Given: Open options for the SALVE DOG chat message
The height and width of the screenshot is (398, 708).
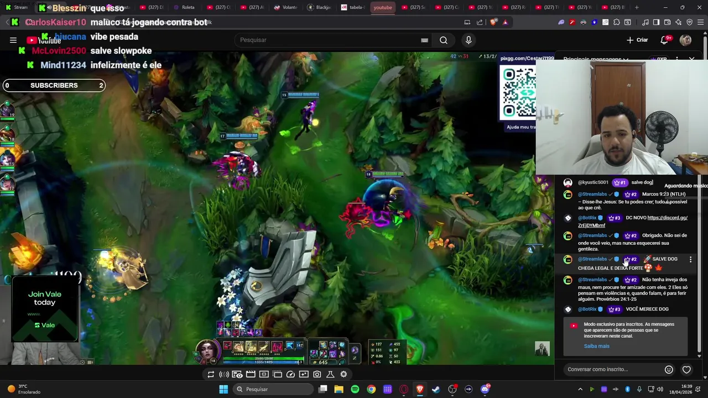Looking at the screenshot, I should (x=690, y=259).
